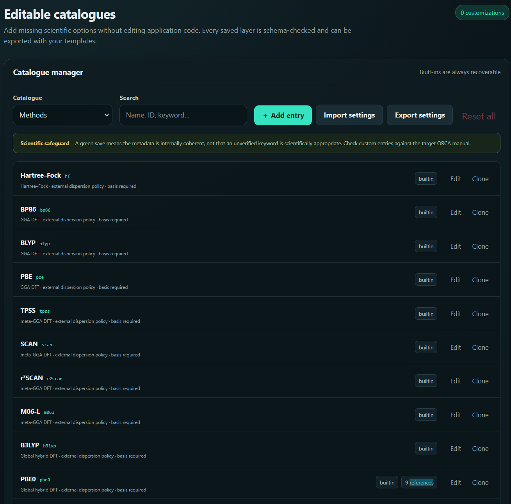Clone the B3LYP entry
511x504 pixels.
tap(480, 449)
